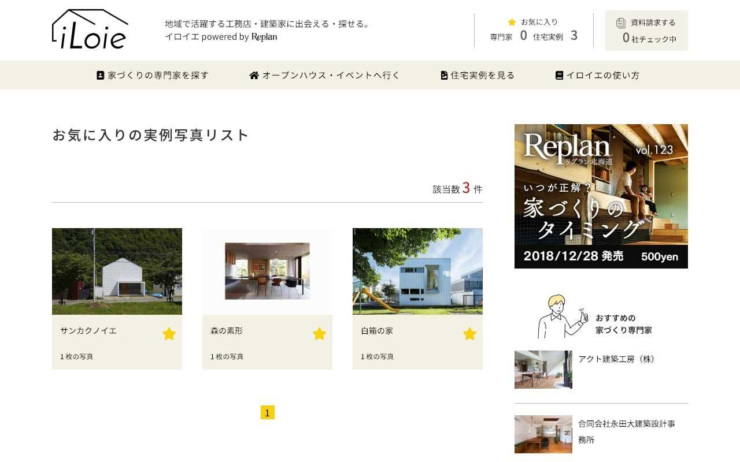Click the document request icon in header
The height and width of the screenshot is (462, 740).
click(x=621, y=23)
